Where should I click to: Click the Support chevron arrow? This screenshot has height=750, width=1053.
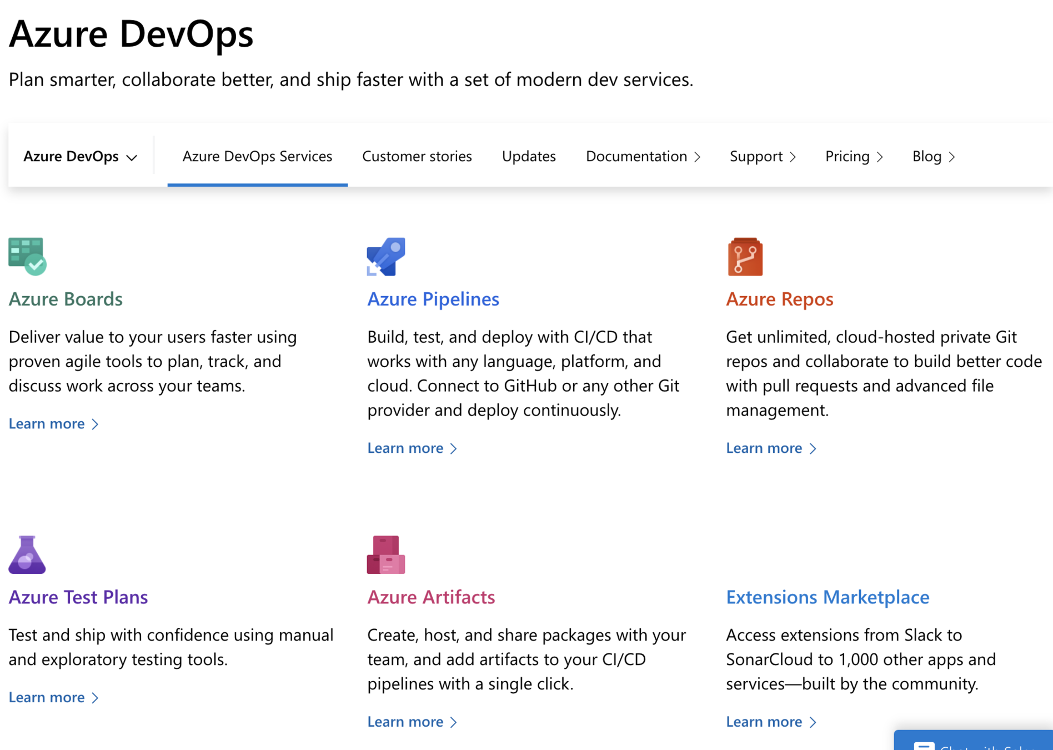pyautogui.click(x=793, y=157)
